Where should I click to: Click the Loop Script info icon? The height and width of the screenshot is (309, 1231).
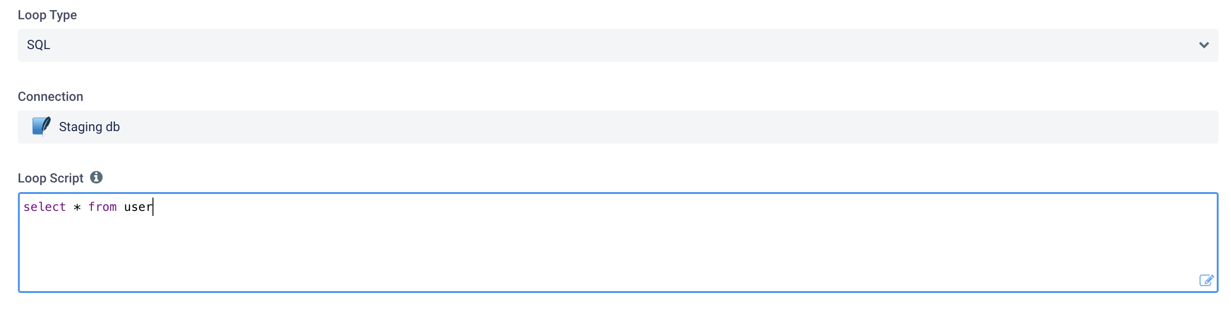tap(96, 177)
